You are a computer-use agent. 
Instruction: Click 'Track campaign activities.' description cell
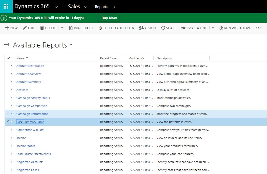pos(174,98)
